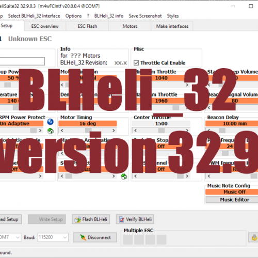Click the yellow icon button at the bottom right

pos(254,237)
